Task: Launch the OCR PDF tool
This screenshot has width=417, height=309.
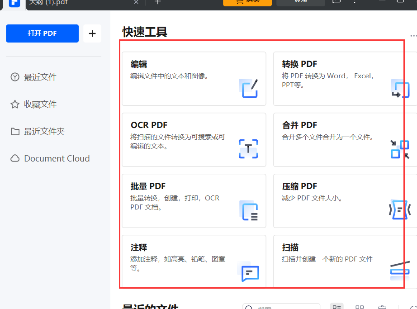Action: click(194, 139)
